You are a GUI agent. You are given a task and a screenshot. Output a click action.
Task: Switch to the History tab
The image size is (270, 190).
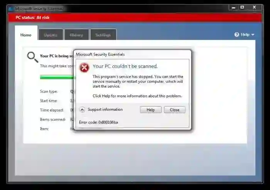(x=76, y=35)
